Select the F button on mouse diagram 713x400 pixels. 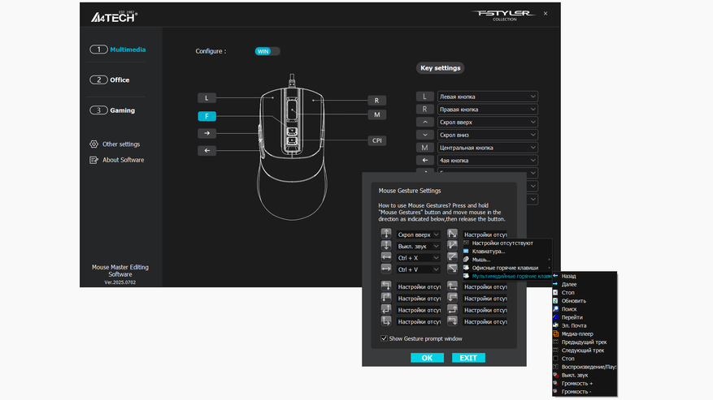207,116
